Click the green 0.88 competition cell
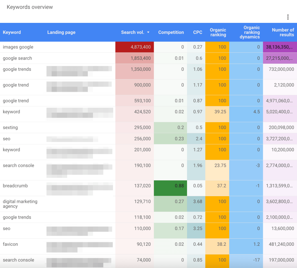 coord(171,186)
